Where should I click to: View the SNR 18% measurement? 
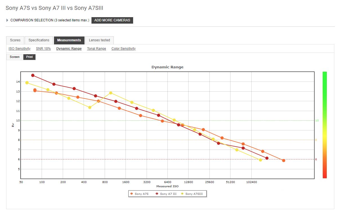43,49
